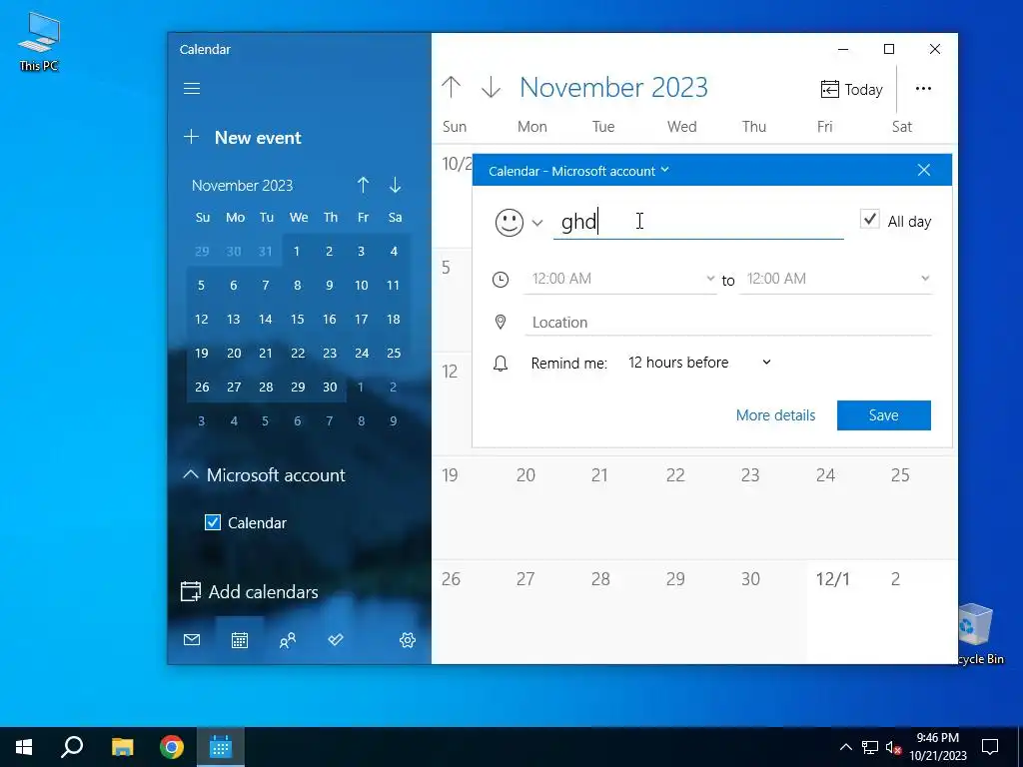Select October 29 in mini calendar
This screenshot has width=1023, height=767.
(202, 251)
